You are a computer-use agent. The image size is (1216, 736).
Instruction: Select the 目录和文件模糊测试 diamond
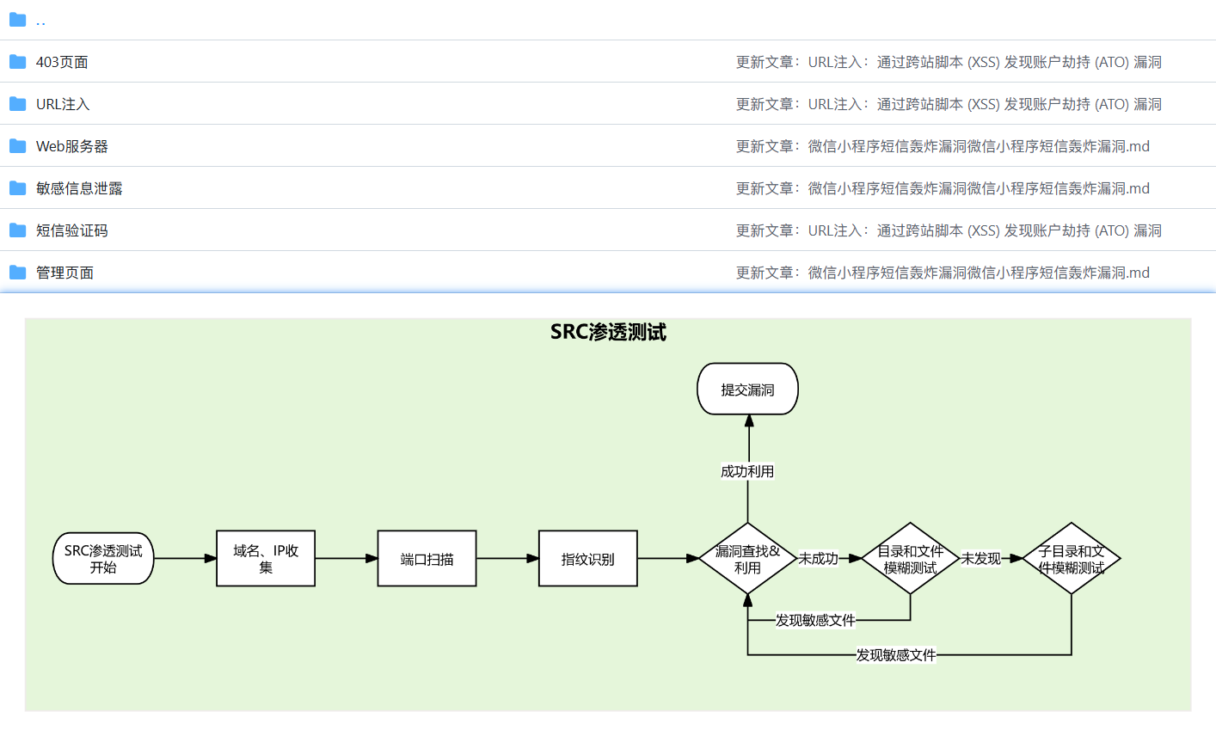910,559
